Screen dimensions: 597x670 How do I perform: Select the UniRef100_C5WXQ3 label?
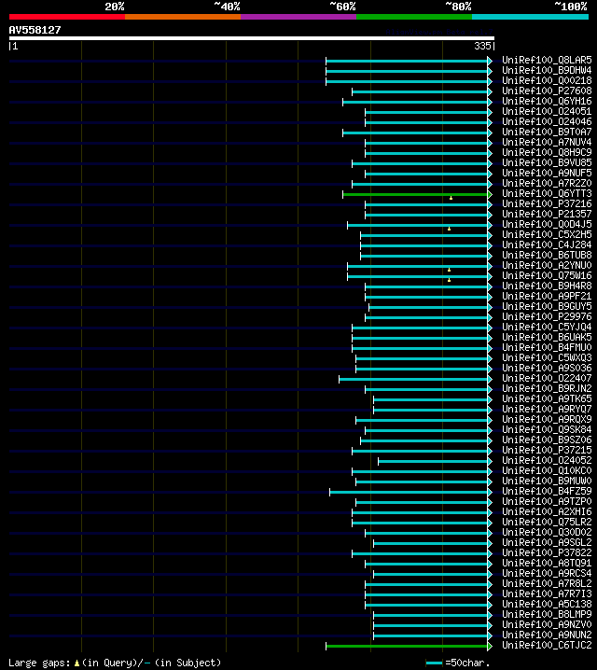[x=547, y=357]
